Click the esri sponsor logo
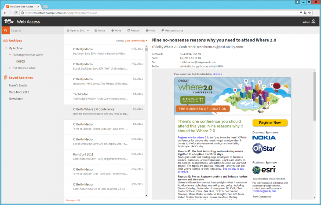 coord(264,170)
